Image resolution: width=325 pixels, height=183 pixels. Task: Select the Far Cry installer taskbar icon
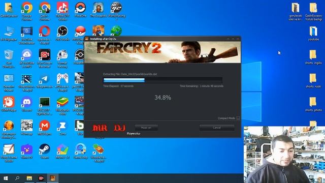pos(53,178)
